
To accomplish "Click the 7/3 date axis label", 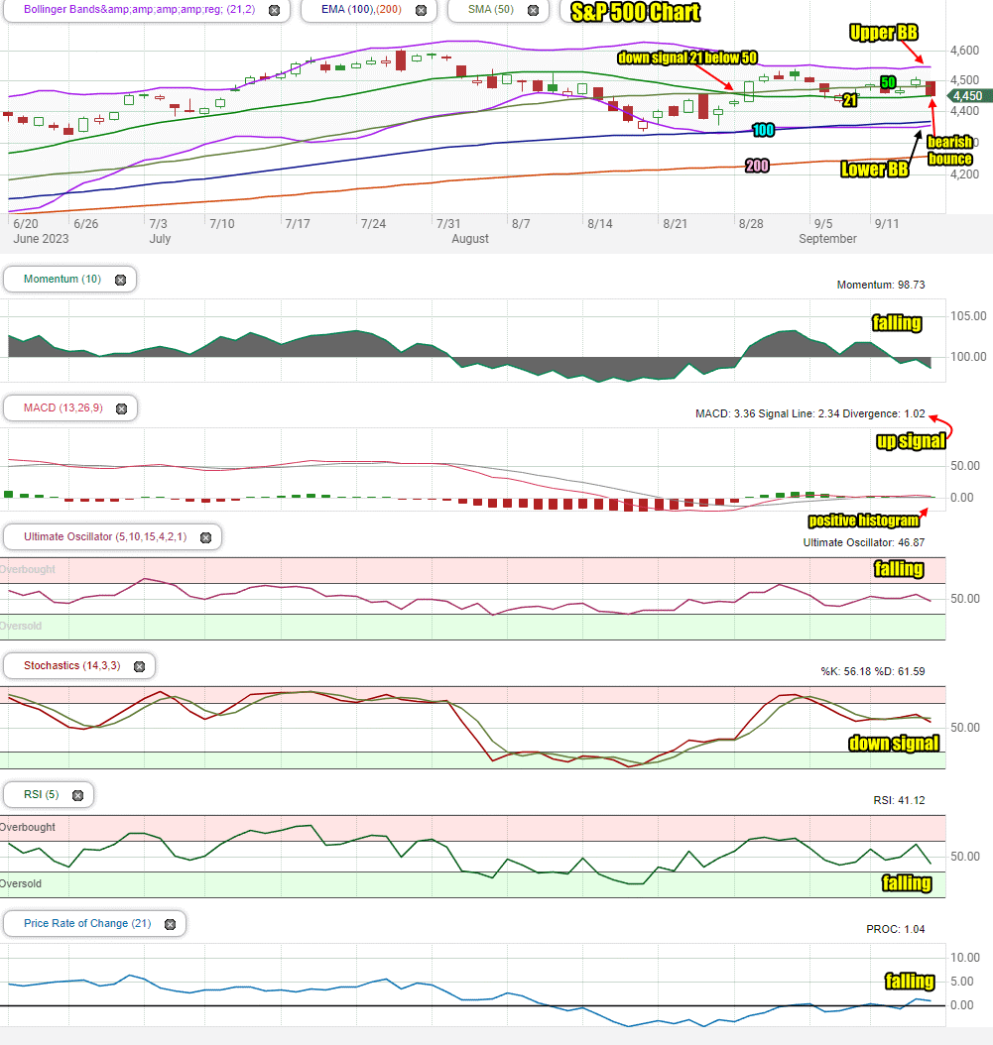I will click(158, 224).
